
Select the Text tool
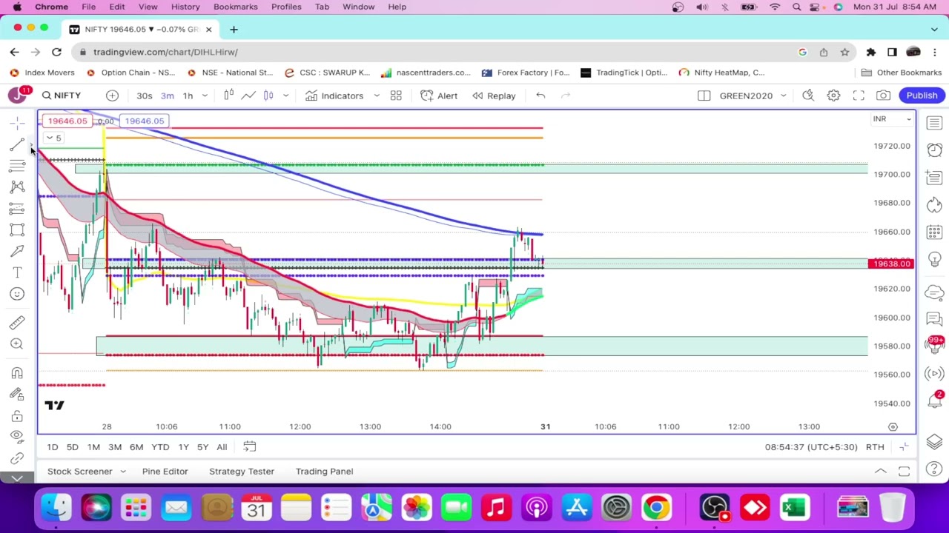click(17, 272)
